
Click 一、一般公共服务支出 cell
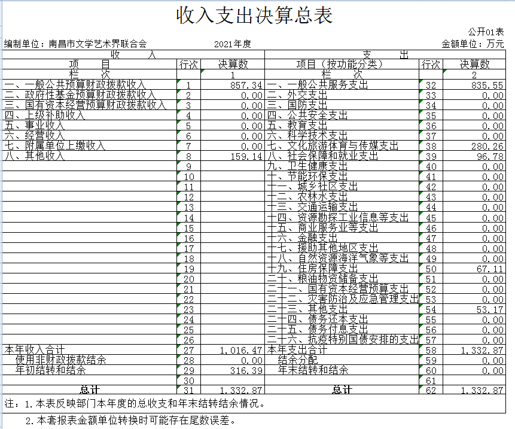[x=342, y=85]
